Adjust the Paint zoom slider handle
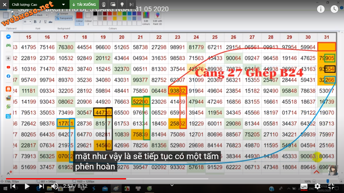This screenshot has height=193, width=344. 328,181
